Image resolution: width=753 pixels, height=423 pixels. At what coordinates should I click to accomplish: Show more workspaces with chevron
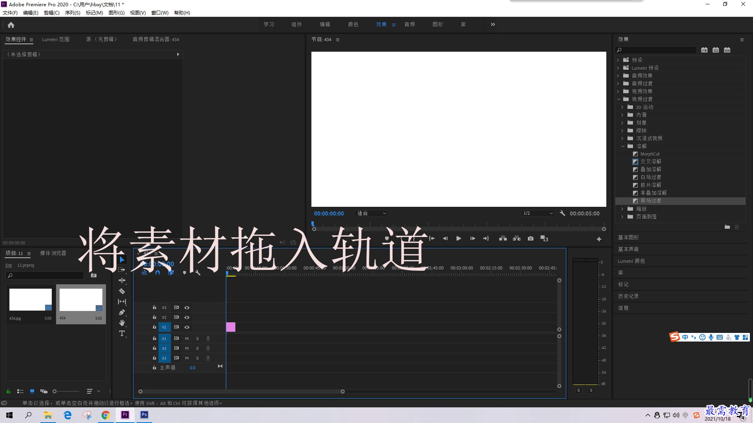[493, 24]
